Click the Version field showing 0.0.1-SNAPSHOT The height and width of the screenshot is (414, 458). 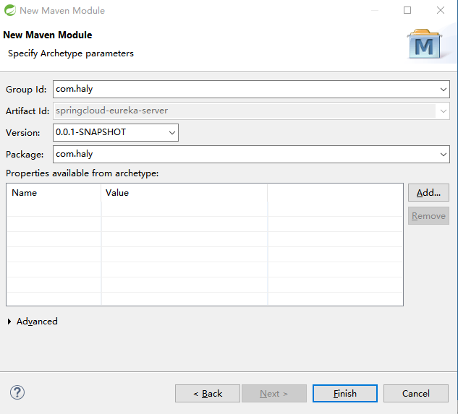click(x=109, y=132)
